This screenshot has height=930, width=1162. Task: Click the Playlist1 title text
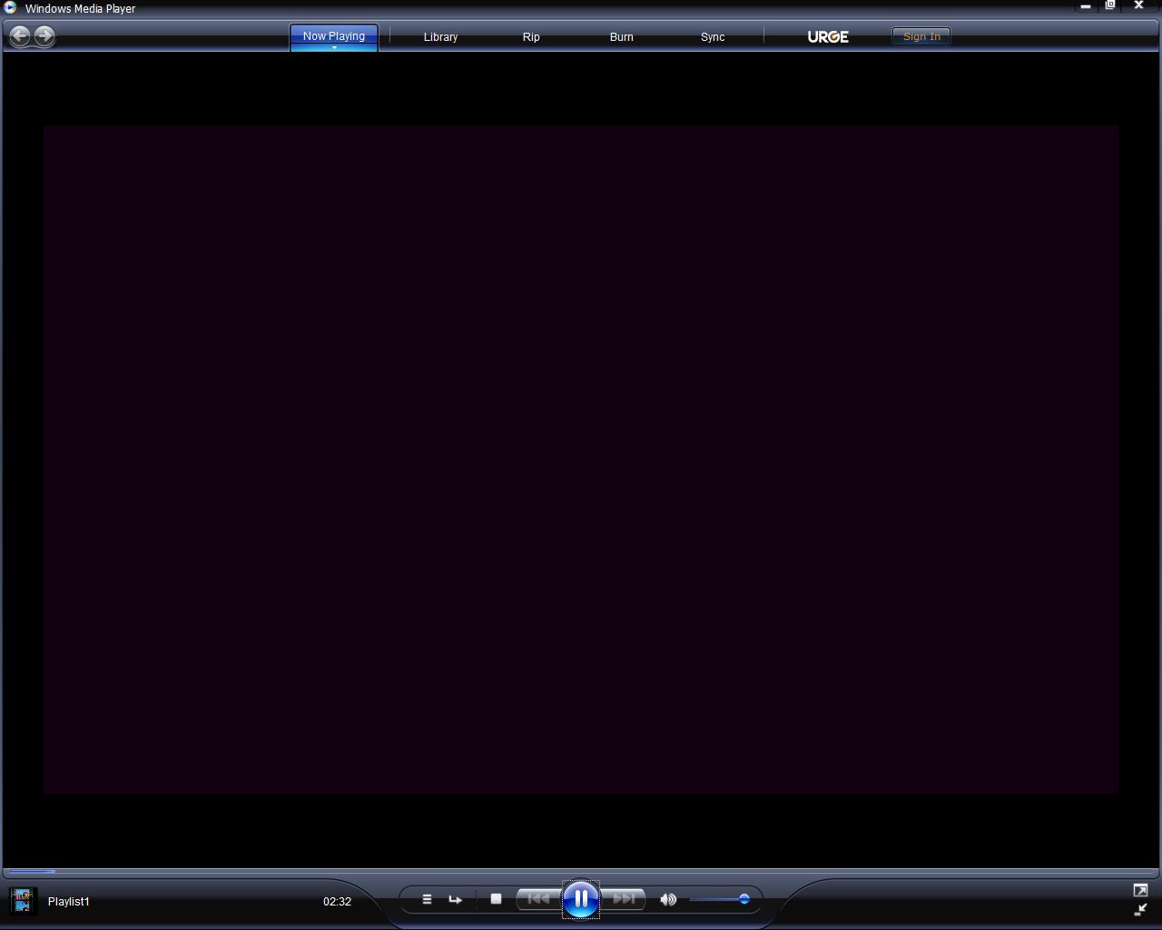pos(69,901)
